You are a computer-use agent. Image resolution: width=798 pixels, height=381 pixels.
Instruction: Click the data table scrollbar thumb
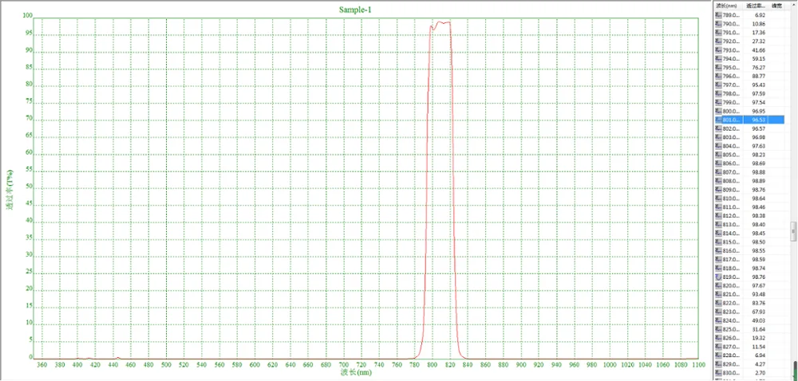(x=793, y=230)
